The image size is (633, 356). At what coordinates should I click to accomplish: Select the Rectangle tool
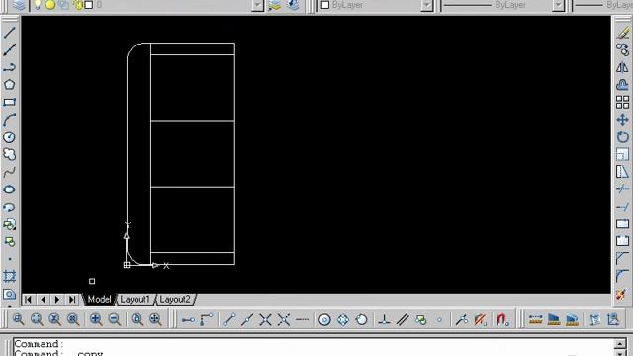pos(9,102)
